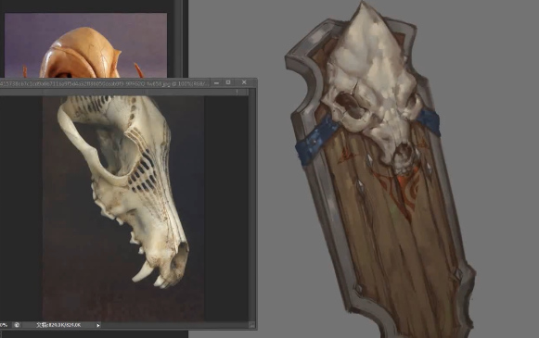539x338 pixels.
Task: Click the left blue strap on the shield
Action: click(315, 141)
